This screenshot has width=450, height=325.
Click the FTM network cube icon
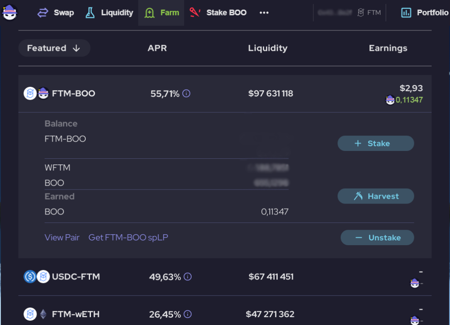click(x=361, y=13)
